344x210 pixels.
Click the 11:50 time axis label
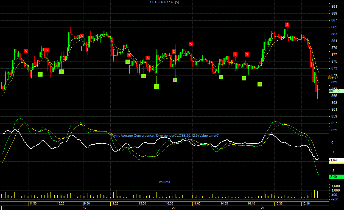pyautogui.click(x=33, y=204)
